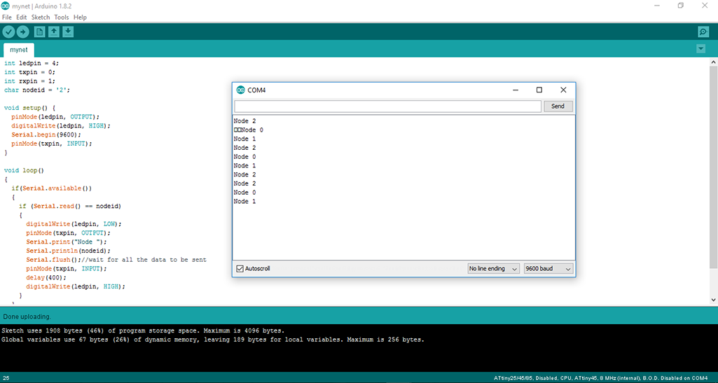
Task: Click the serial monitor input field
Action: tap(388, 106)
